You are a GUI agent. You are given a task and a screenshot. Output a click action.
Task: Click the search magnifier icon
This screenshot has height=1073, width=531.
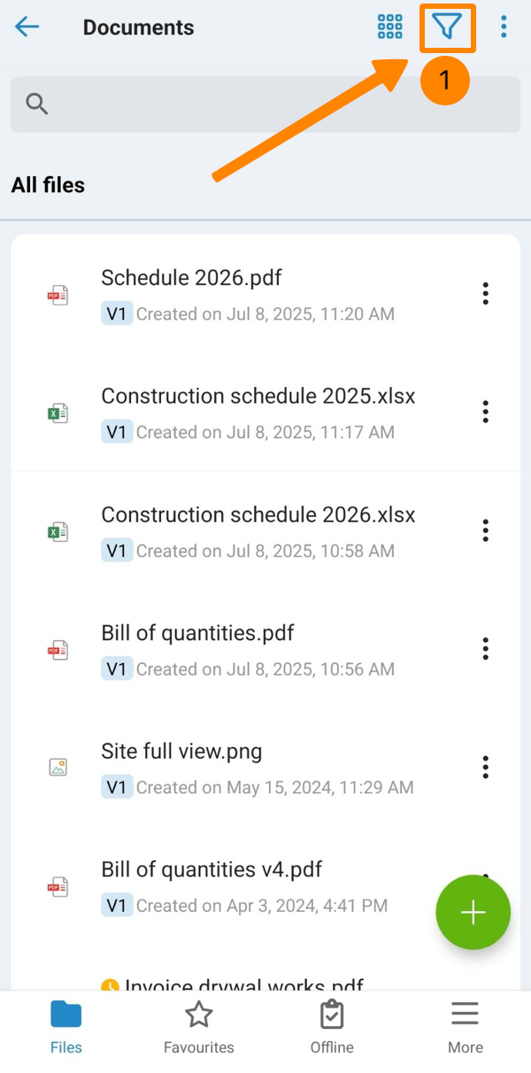point(37,104)
